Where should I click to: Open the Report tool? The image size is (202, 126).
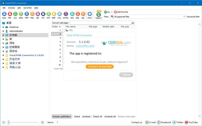[x=99, y=15]
